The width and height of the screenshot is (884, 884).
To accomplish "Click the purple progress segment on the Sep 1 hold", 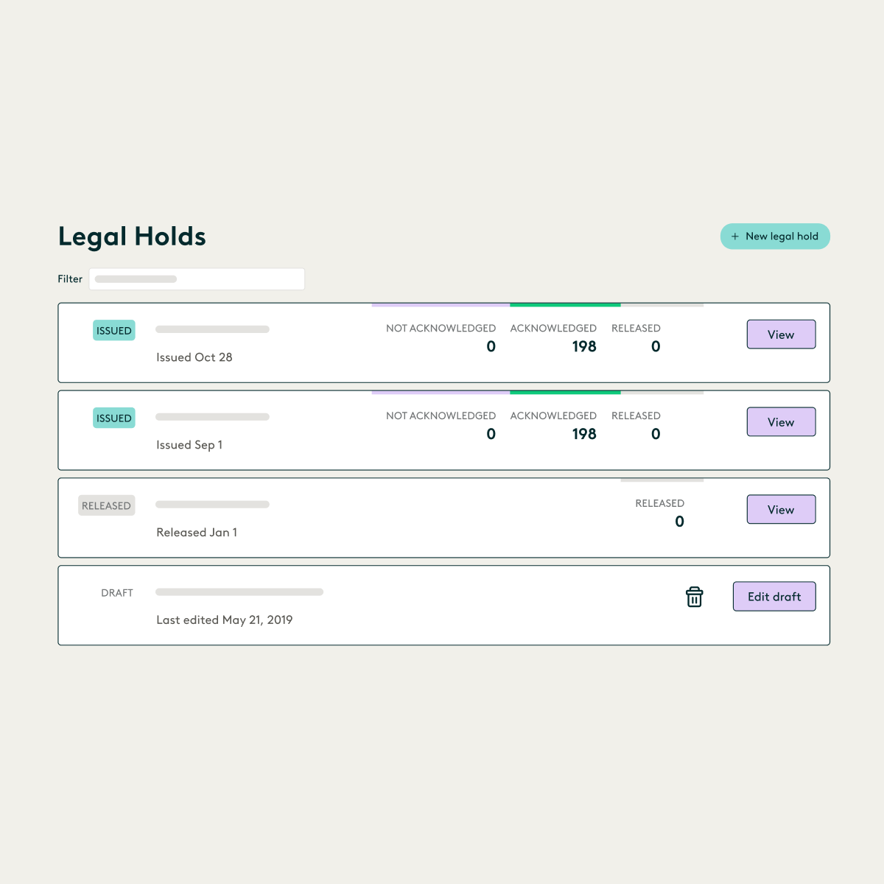I will click(440, 392).
